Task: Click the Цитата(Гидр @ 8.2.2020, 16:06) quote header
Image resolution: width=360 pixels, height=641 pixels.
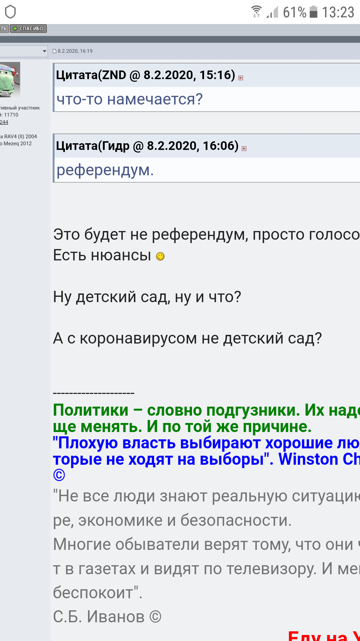Action: point(147,146)
